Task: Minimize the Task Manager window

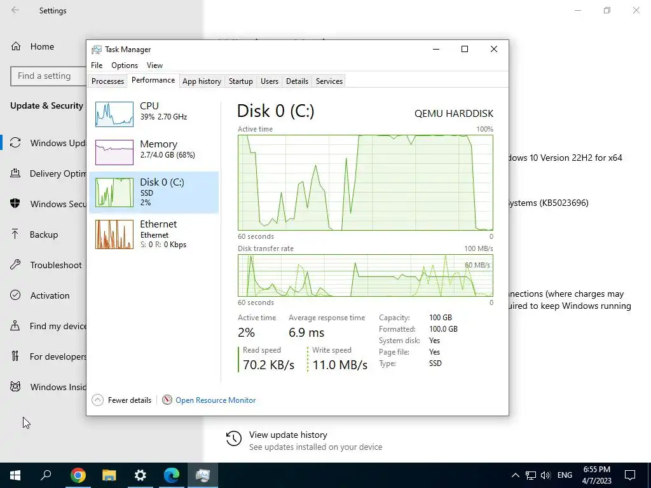Action: pyautogui.click(x=436, y=49)
